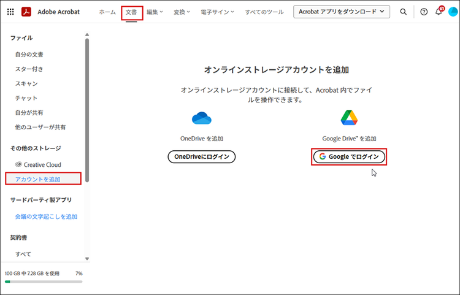This screenshot has height=295, width=460.
Task: Switch to the ホーム tab
Action: (107, 12)
